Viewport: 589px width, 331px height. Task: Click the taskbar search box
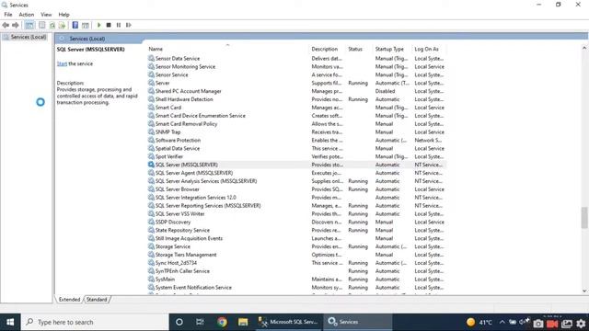(95, 322)
